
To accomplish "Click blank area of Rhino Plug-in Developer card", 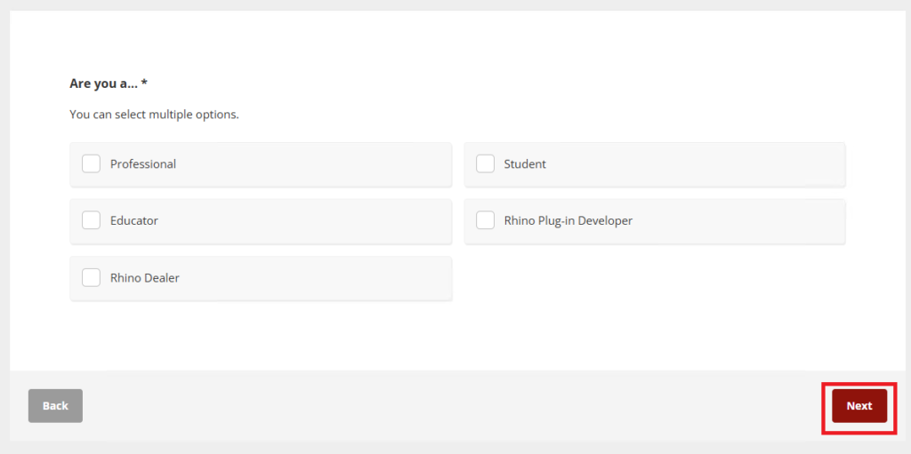I will [756, 221].
